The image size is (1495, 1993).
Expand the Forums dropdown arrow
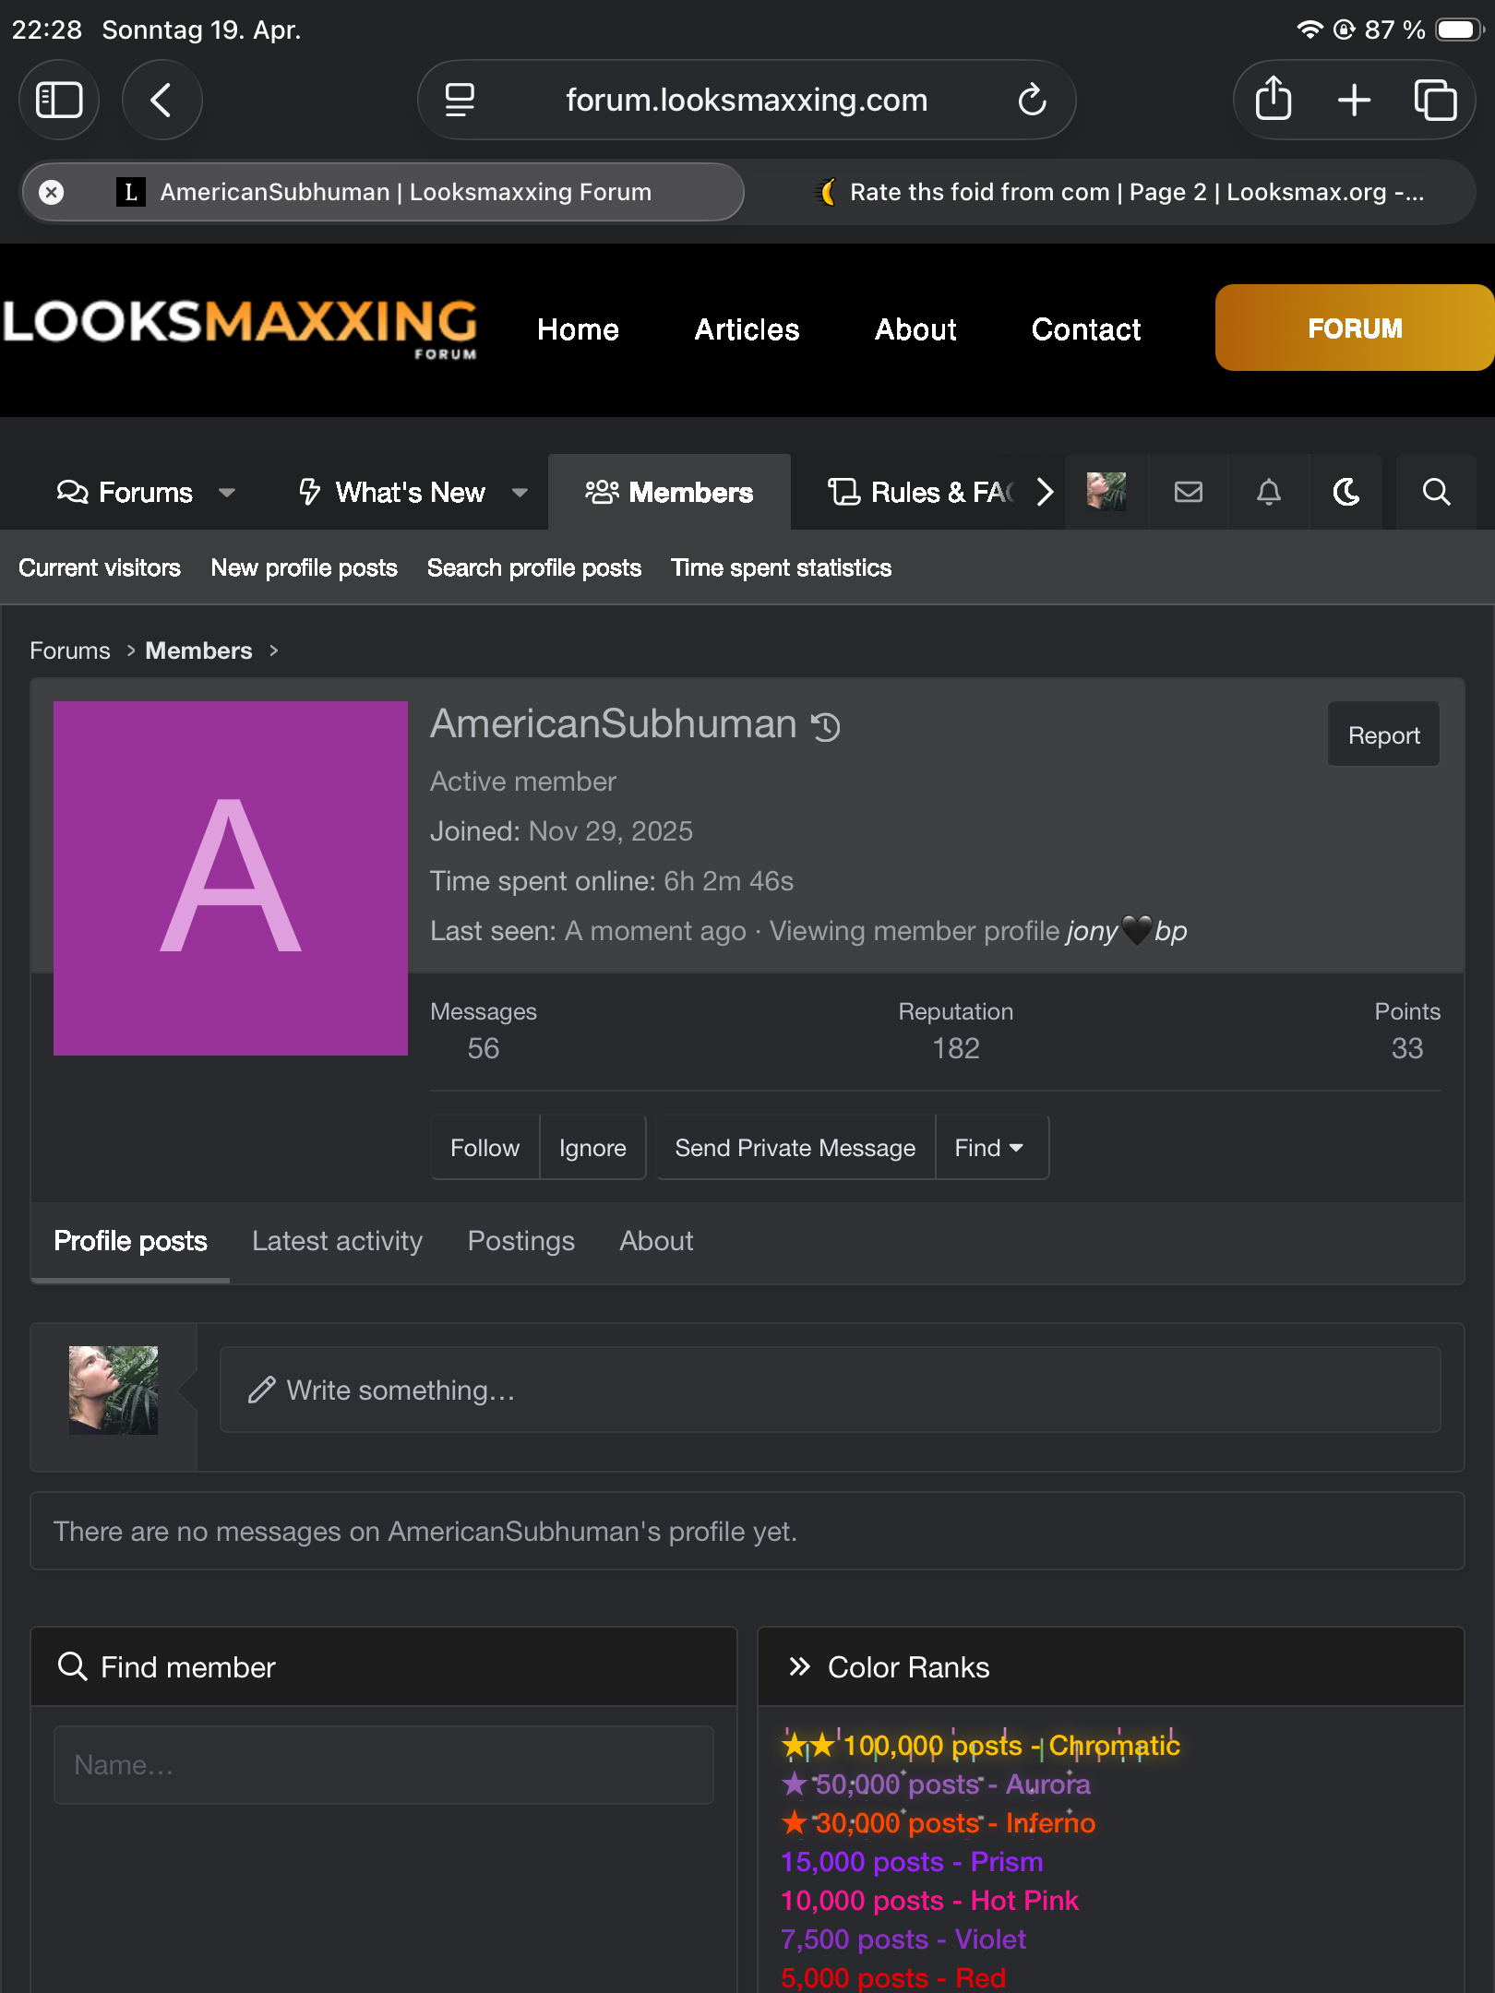[227, 493]
